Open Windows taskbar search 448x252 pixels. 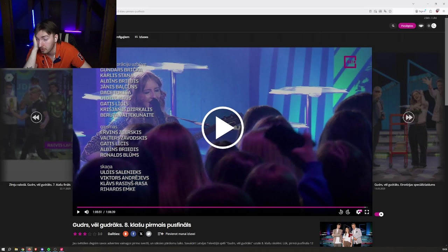pyautogui.click(x=9, y=249)
